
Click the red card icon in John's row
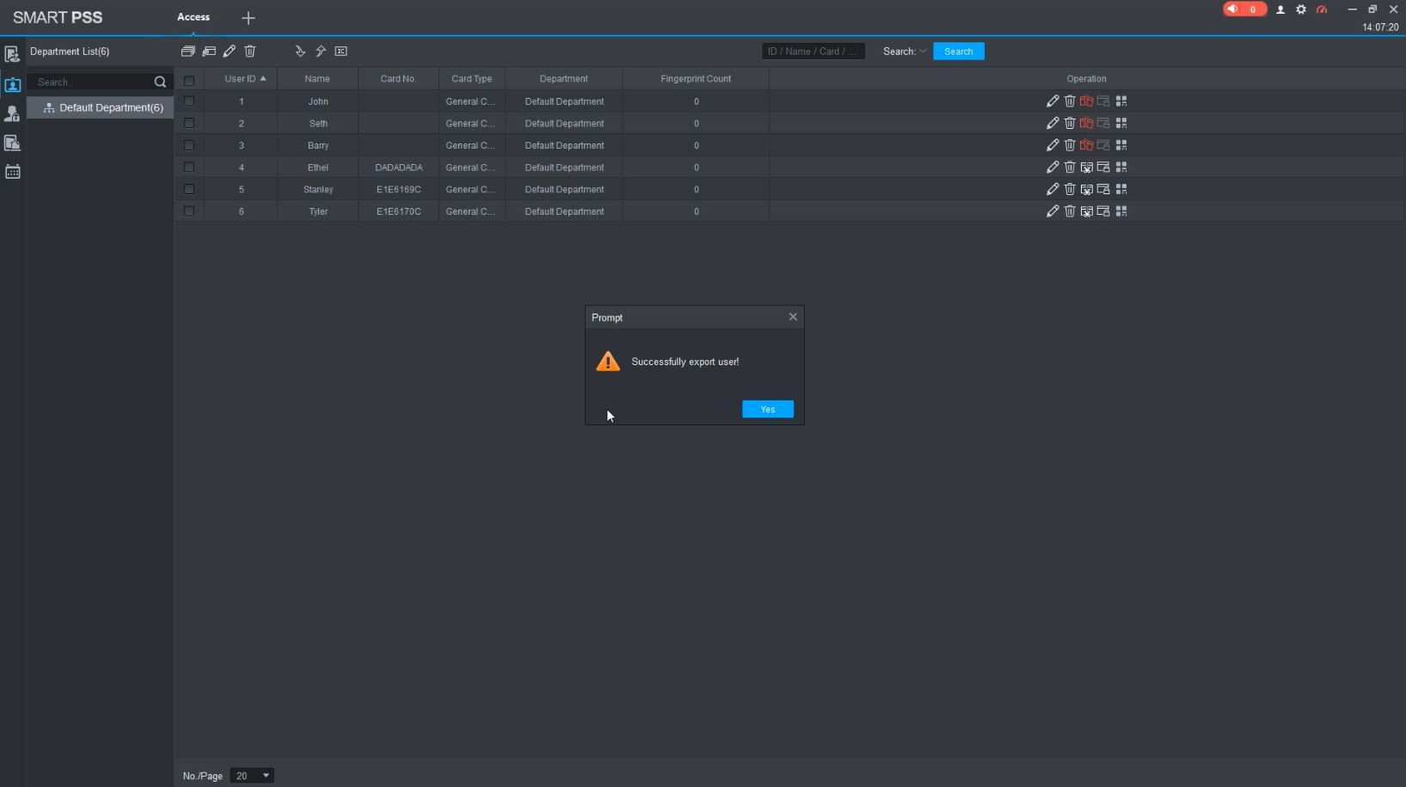1087,101
